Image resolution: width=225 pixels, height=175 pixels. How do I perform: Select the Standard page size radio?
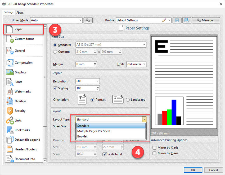(55, 45)
